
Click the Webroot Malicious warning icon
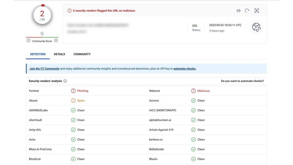pyautogui.click(x=194, y=91)
